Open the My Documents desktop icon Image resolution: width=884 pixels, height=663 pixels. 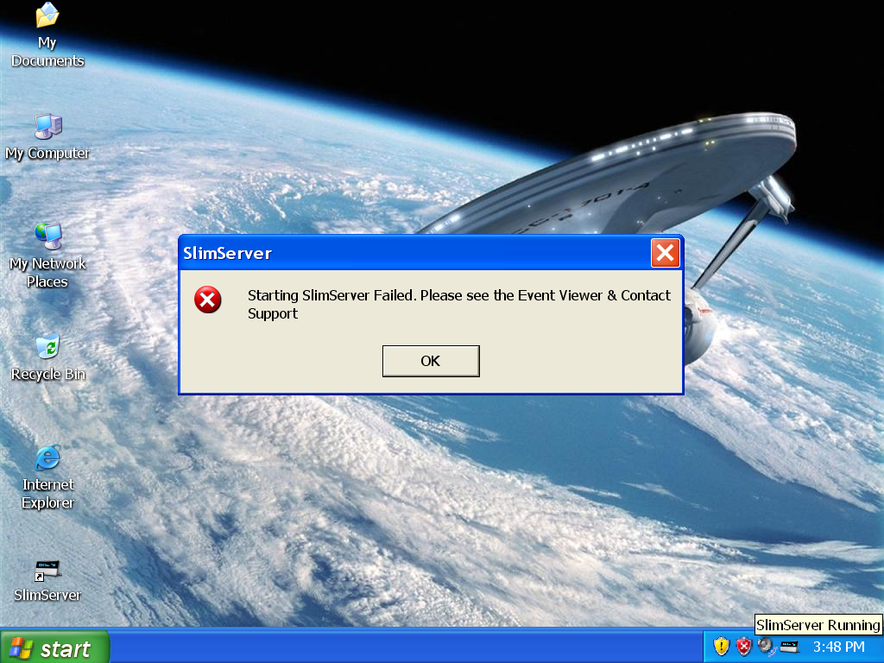pos(47,17)
